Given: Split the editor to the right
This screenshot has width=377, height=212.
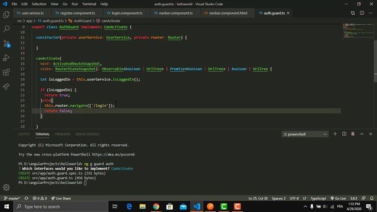Looking at the screenshot, I should click(362, 13).
